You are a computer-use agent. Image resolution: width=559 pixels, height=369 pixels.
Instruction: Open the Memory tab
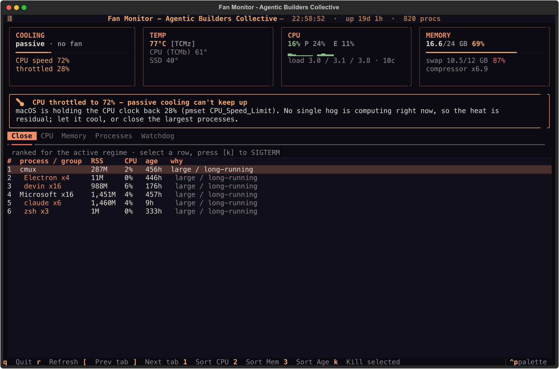pyautogui.click(x=74, y=136)
